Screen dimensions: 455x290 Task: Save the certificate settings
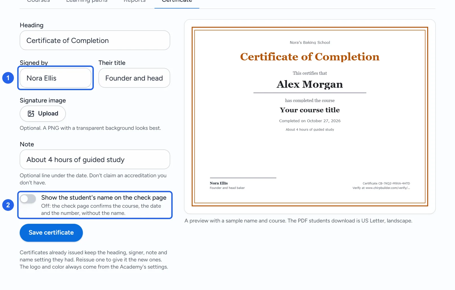pos(51,233)
